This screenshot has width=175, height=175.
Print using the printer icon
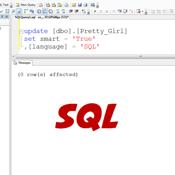[85, 5]
